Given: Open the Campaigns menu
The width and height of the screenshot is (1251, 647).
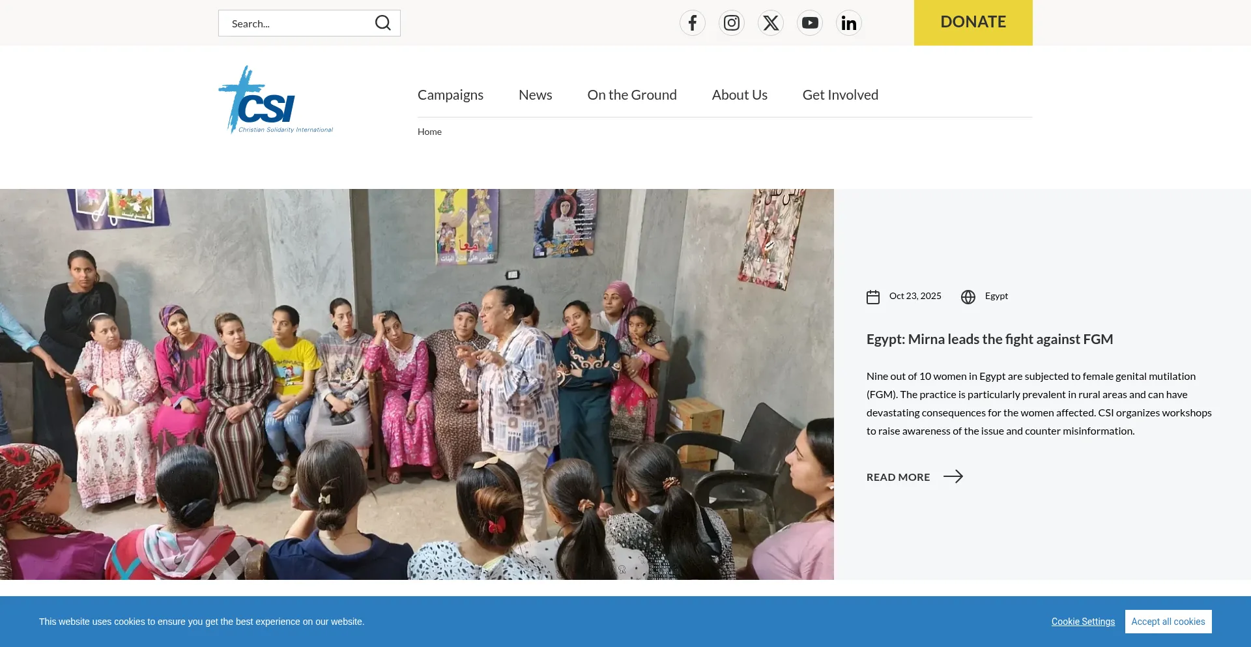Looking at the screenshot, I should 450,95.
